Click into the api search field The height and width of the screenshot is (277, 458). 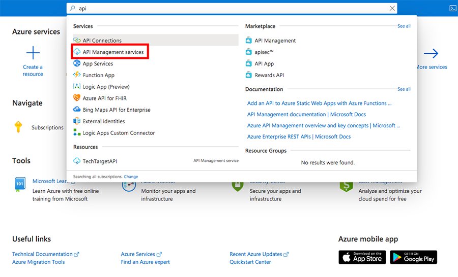(229, 9)
